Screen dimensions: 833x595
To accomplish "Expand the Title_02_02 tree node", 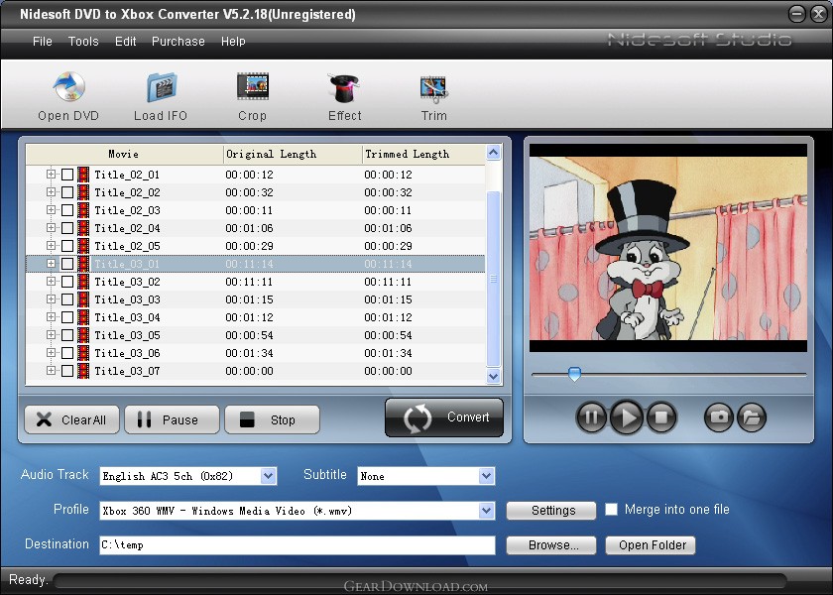I will [51, 191].
